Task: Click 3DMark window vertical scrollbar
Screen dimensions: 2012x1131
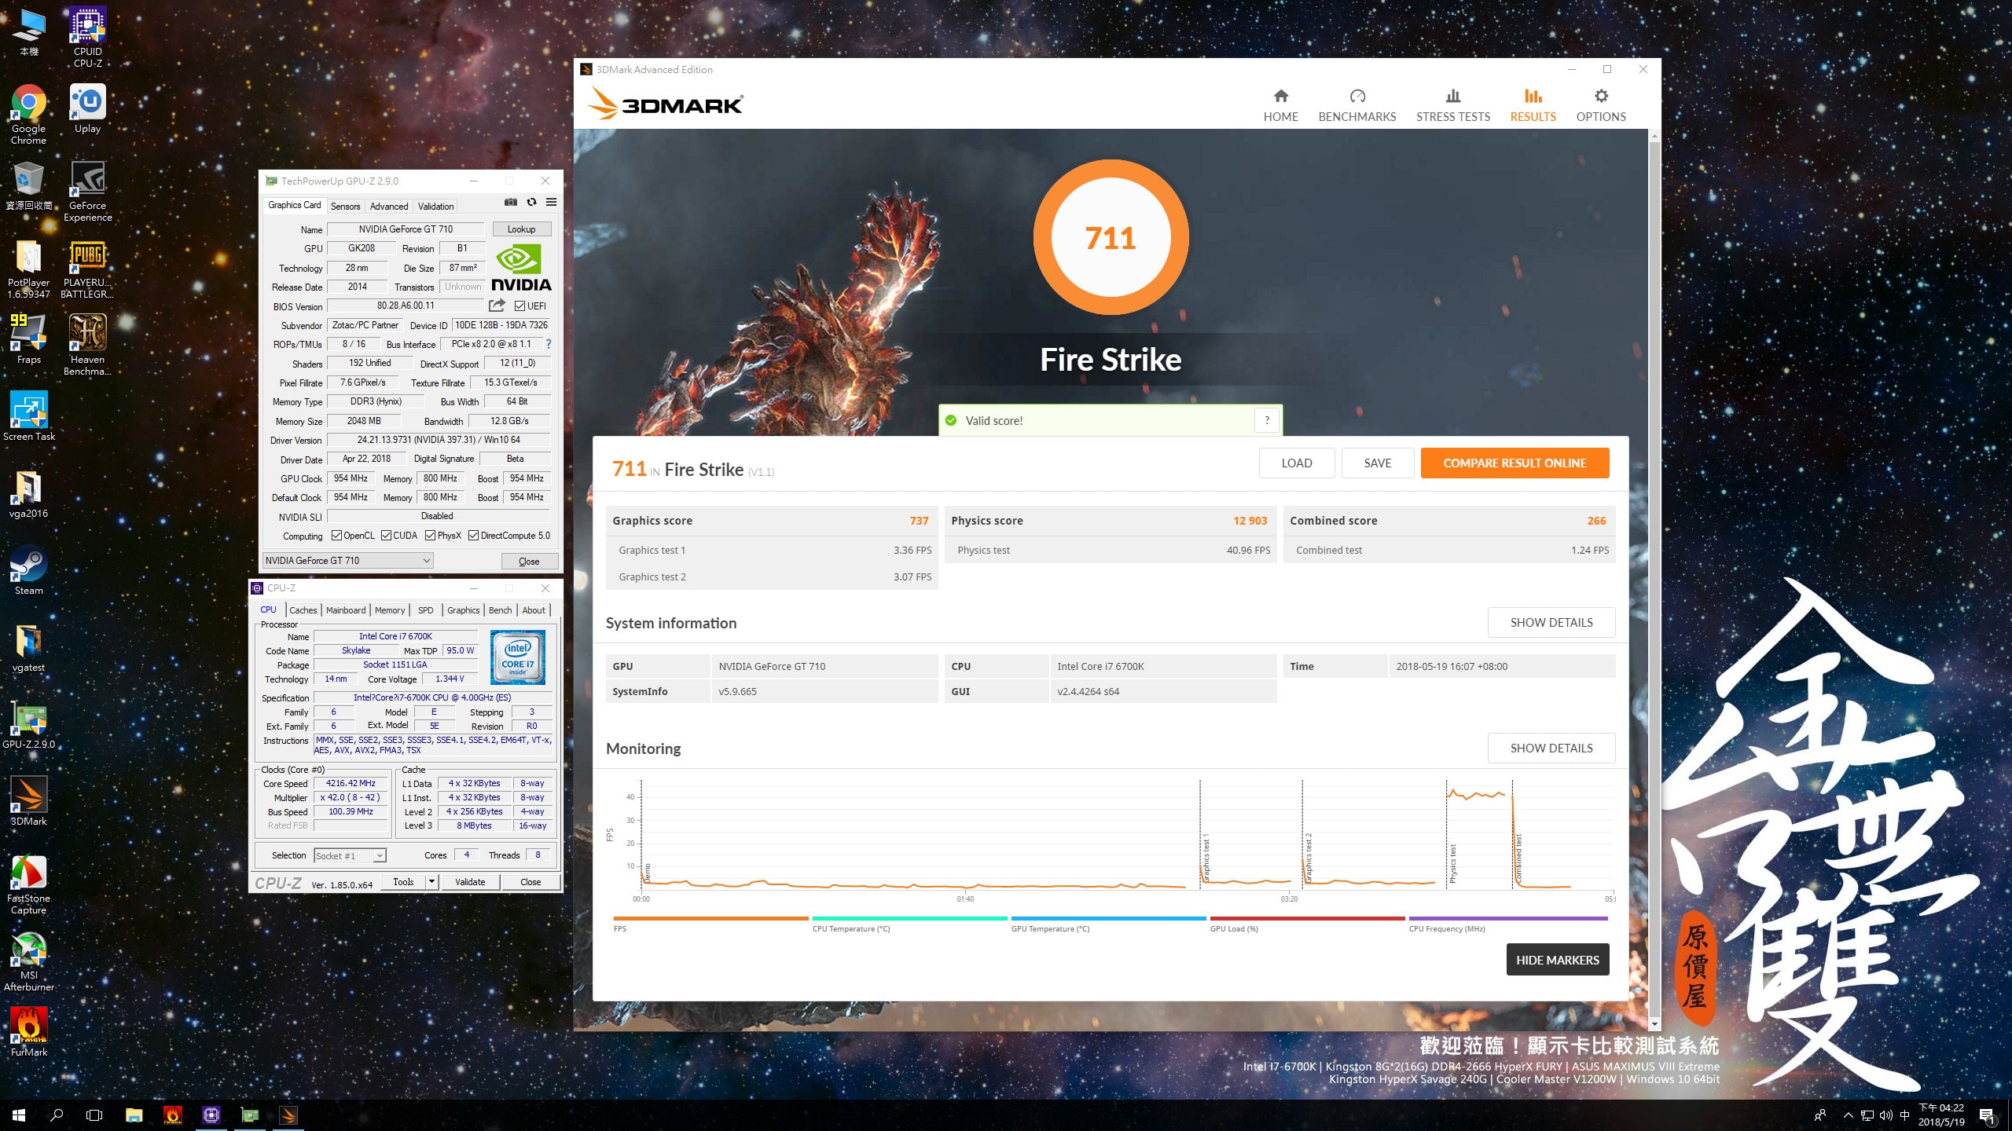Action: click(1654, 581)
